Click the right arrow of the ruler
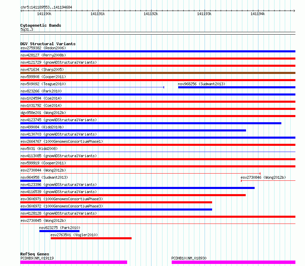This screenshot has height=266, width=305. 294,11
